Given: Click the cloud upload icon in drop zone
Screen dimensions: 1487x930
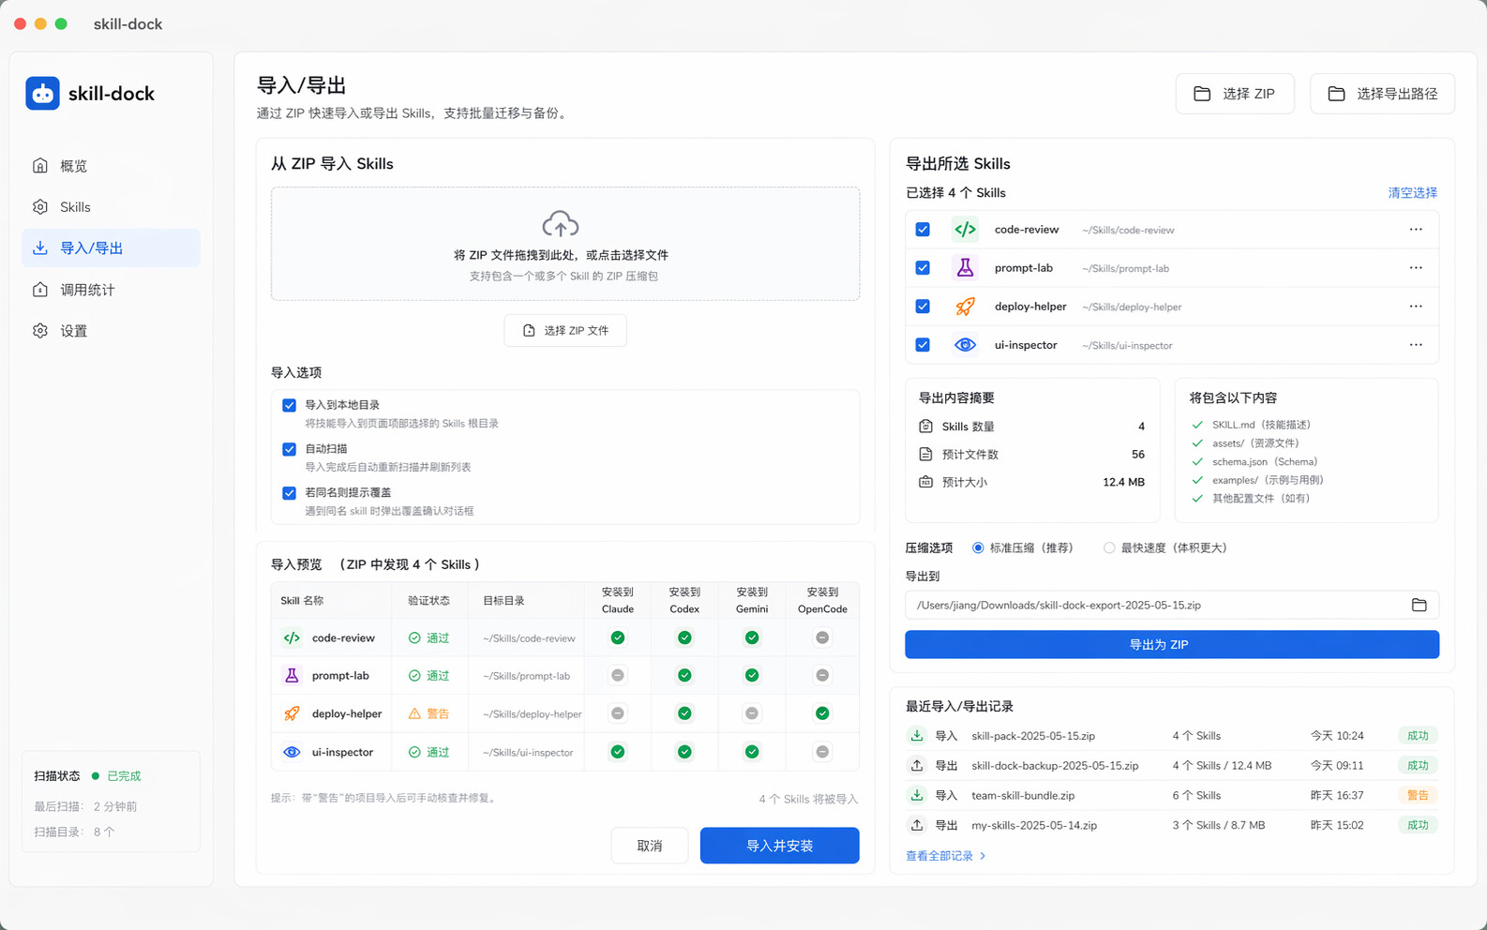Looking at the screenshot, I should point(561,224).
